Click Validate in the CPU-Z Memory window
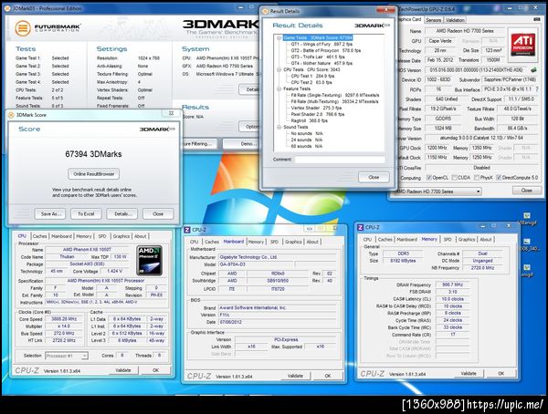This screenshot has height=414, width=548. (469, 374)
